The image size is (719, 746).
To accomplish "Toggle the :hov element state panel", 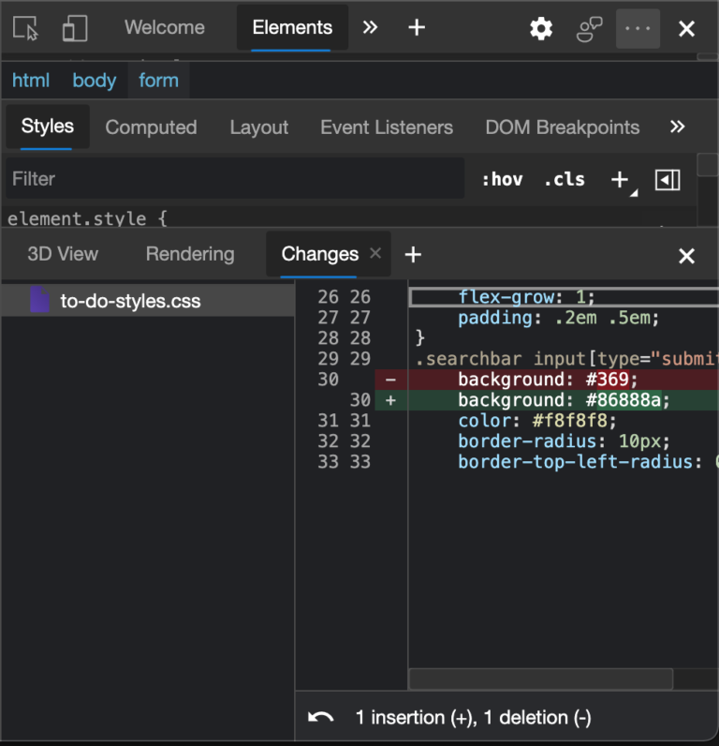I will 502,180.
